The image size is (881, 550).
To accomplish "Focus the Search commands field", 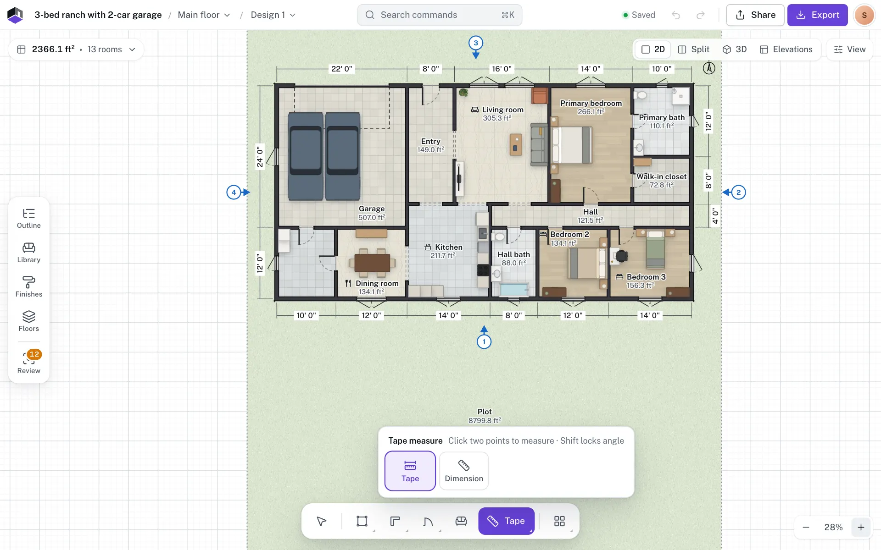I will (440, 15).
